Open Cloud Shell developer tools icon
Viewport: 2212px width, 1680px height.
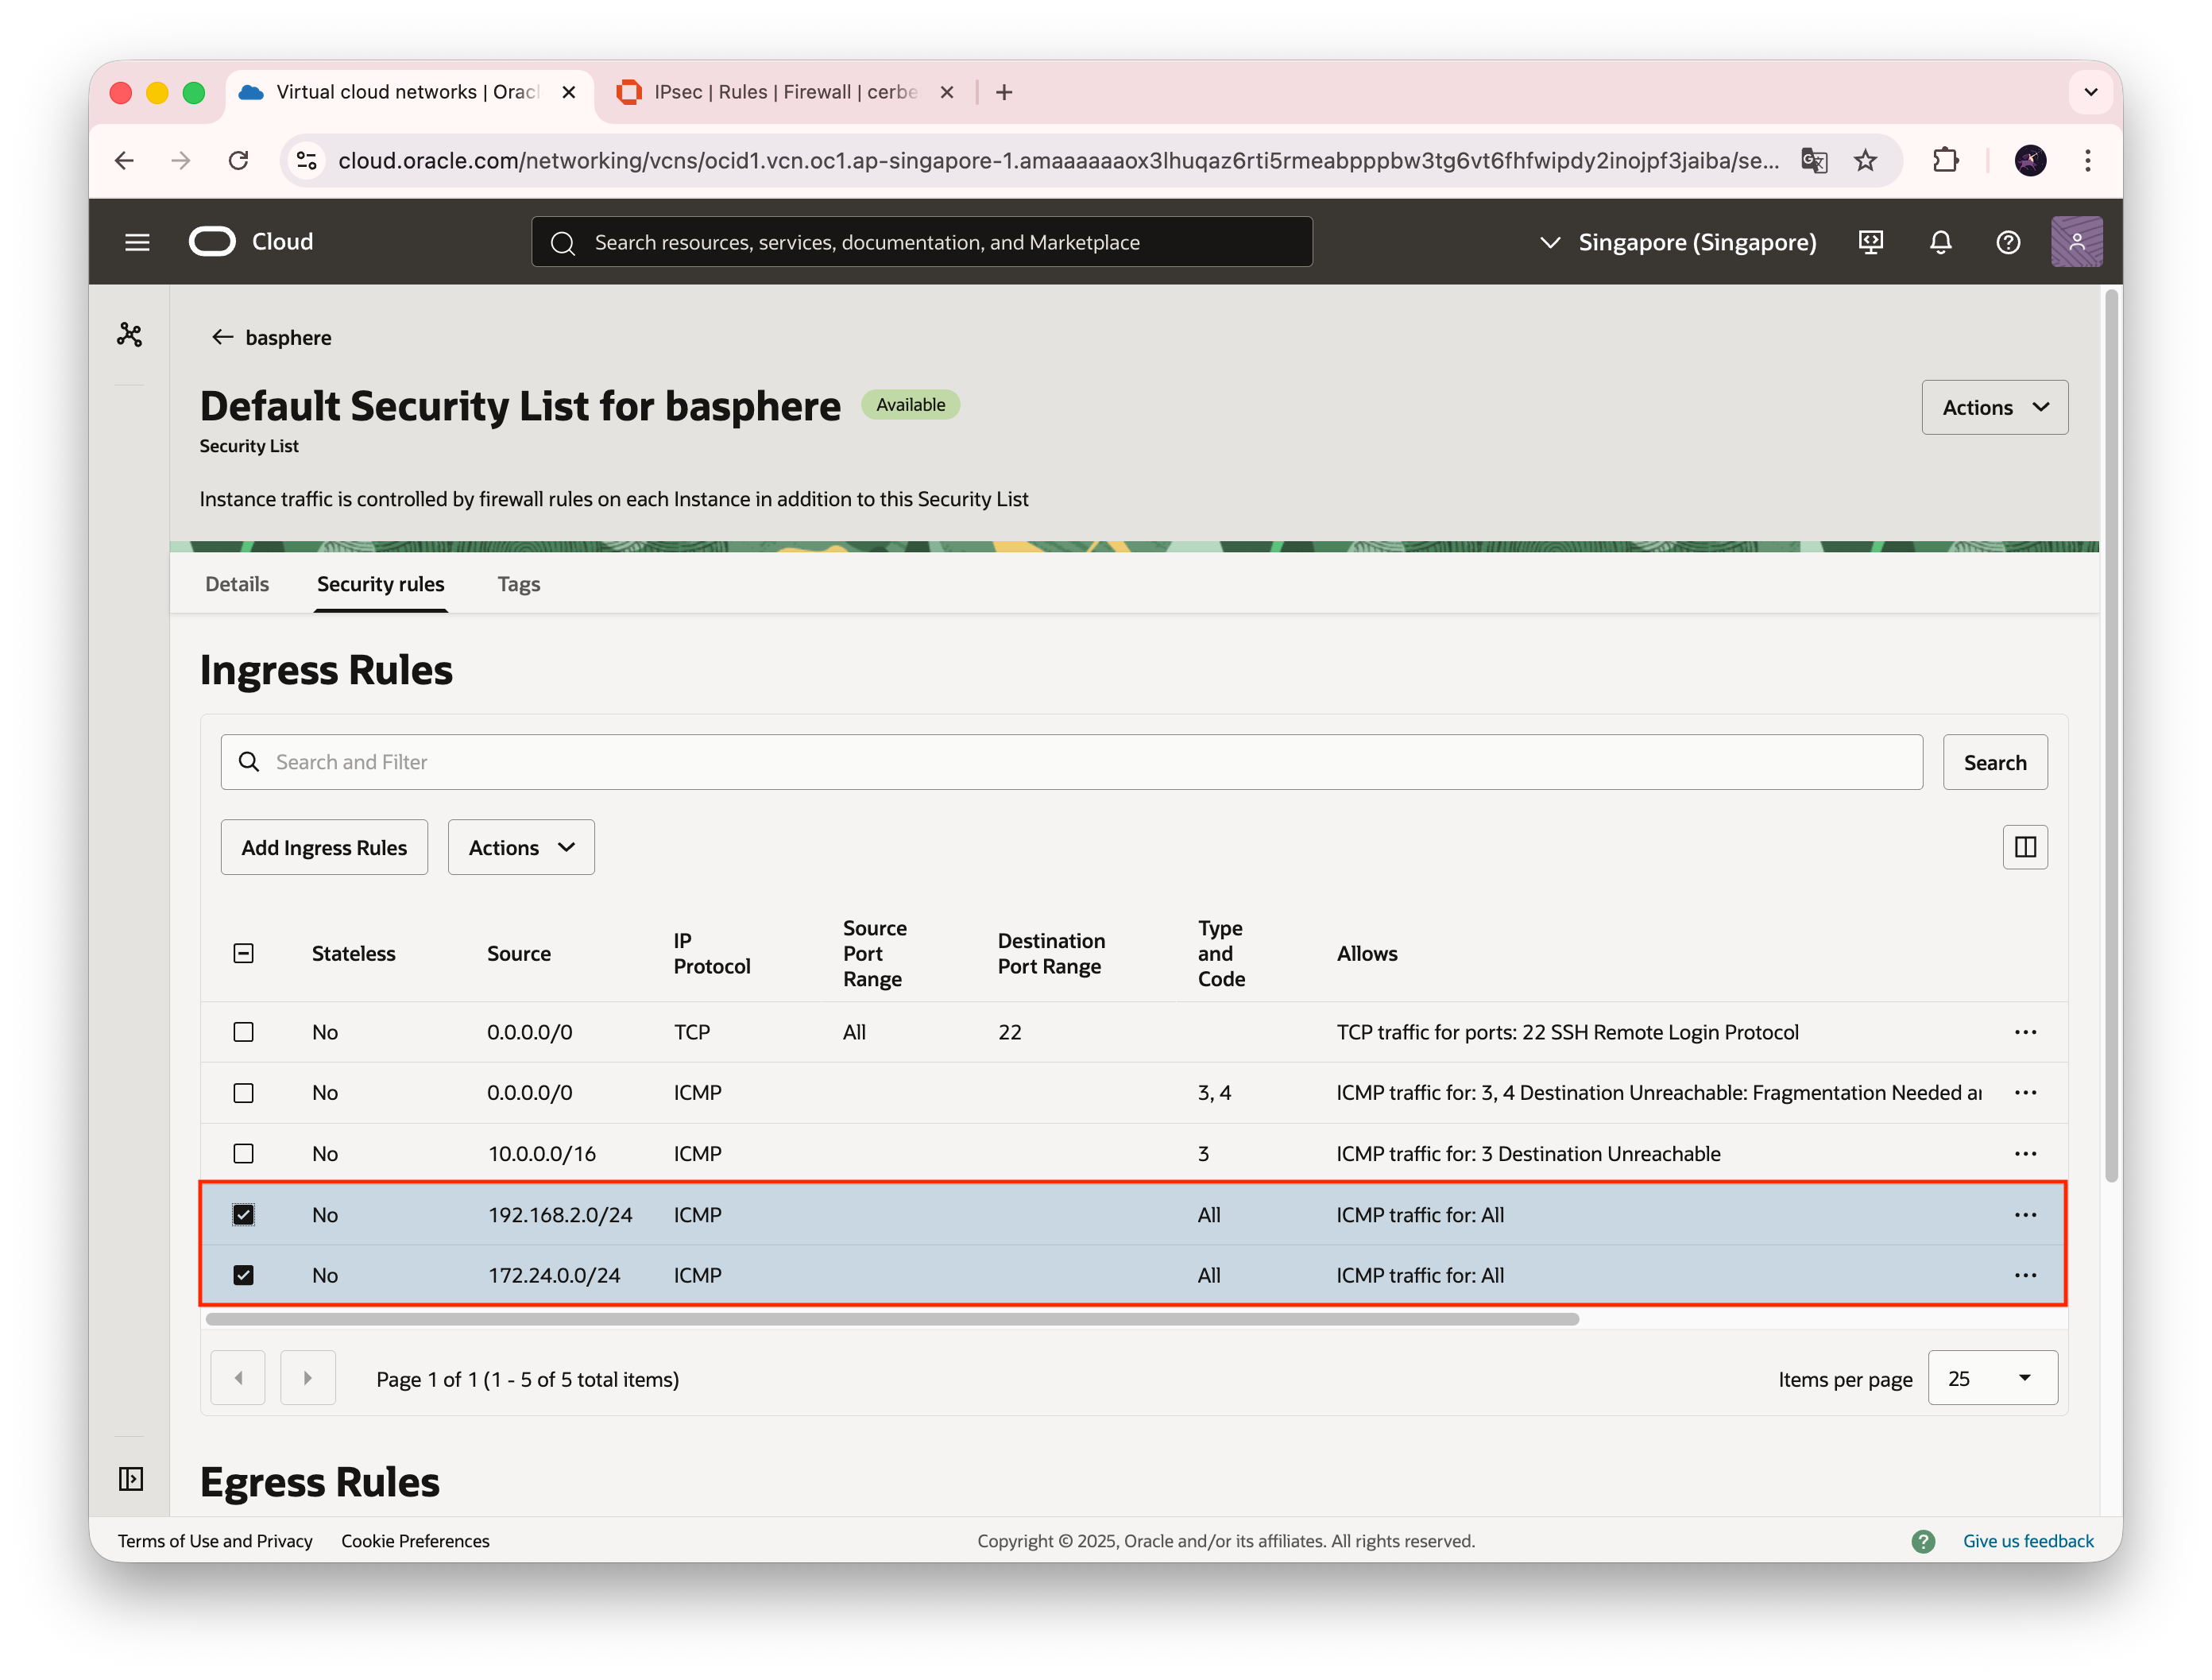[x=1870, y=242]
